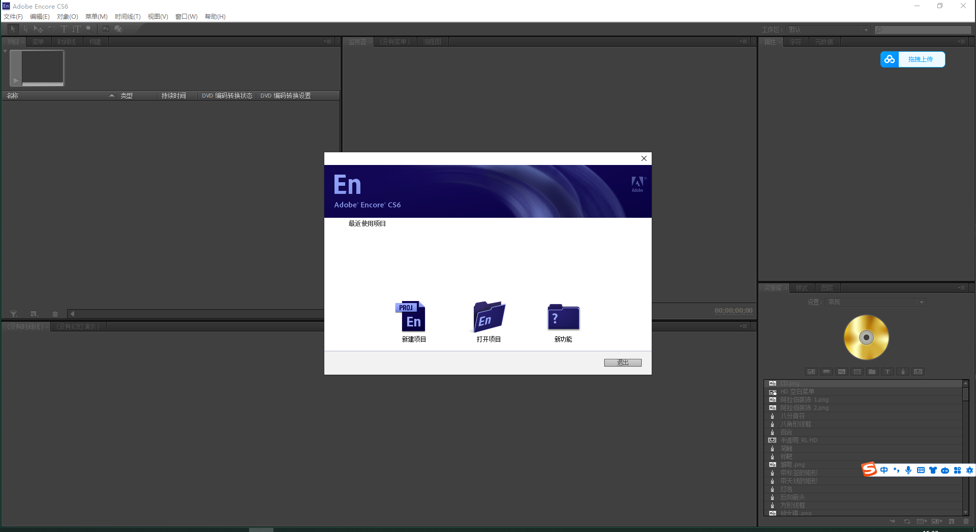Open the 设置 (常规) dropdown in the library panel
Image resolution: width=976 pixels, height=532 pixels.
pyautogui.click(x=876, y=302)
